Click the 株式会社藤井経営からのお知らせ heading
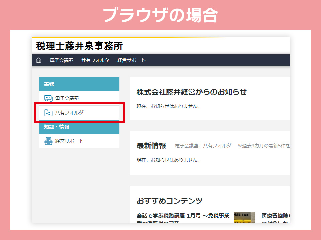This screenshot has width=321, height=240. 192,92
